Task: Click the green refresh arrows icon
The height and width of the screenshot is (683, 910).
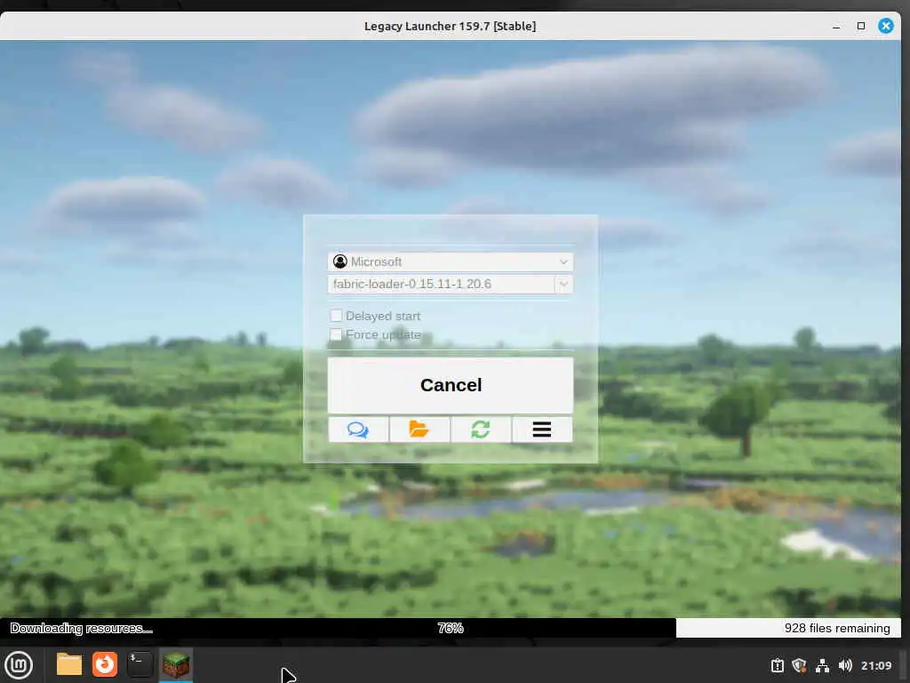Action: pyautogui.click(x=481, y=430)
